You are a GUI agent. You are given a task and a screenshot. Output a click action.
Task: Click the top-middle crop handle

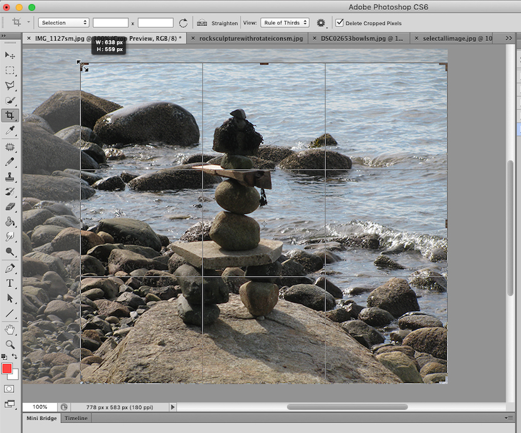[264, 63]
